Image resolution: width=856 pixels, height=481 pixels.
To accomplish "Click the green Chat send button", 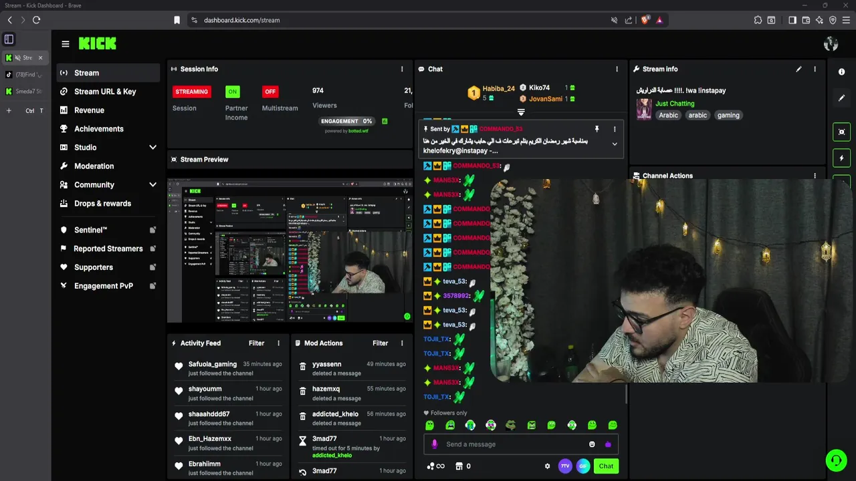I will coord(606,466).
